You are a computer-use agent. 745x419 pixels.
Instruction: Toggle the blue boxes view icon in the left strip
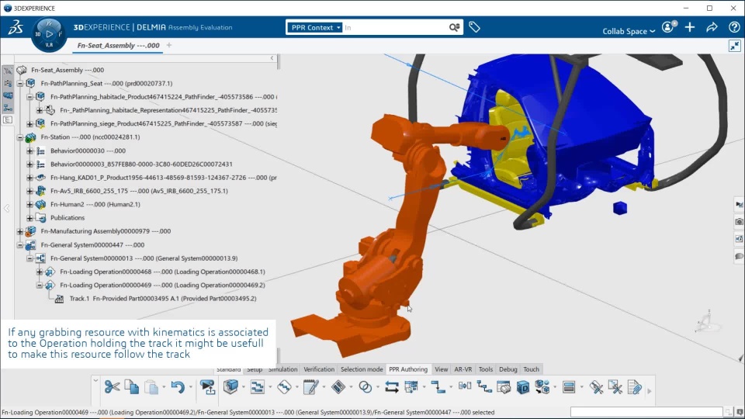[x=8, y=95]
